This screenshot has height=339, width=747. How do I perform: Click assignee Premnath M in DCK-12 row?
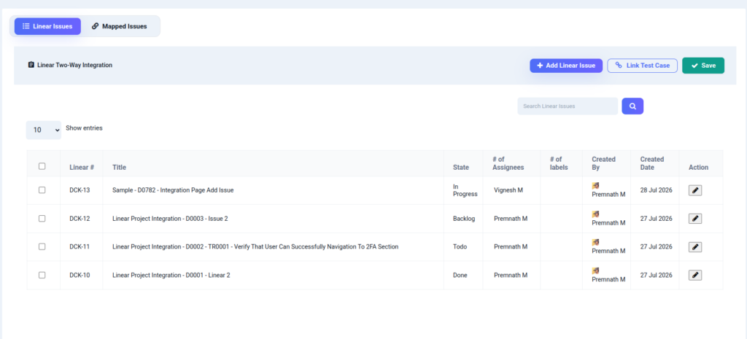click(x=511, y=219)
